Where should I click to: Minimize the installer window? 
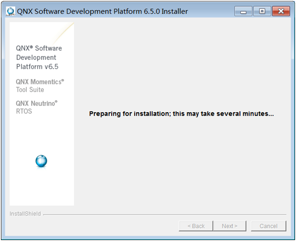[243, 11]
